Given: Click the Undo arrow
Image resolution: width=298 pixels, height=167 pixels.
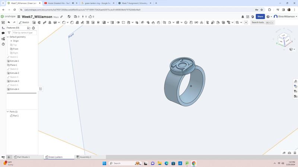Looking at the screenshot, I should (x=9, y=22).
